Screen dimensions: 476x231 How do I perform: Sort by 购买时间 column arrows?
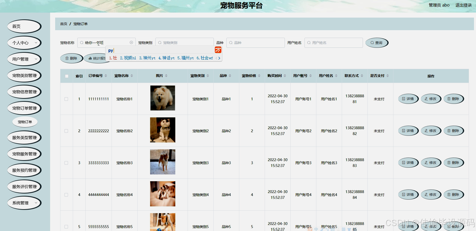pos(285,76)
